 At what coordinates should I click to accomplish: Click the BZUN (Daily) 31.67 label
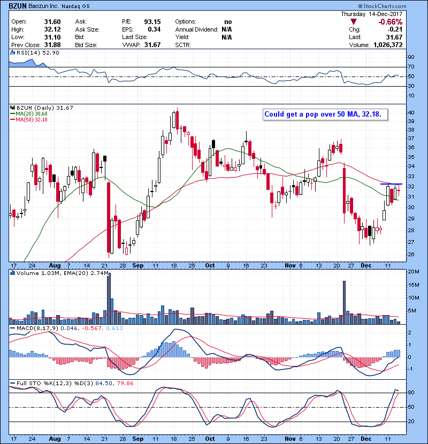(45, 108)
